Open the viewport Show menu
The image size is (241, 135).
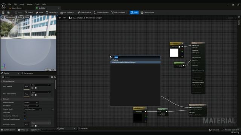(27, 18)
